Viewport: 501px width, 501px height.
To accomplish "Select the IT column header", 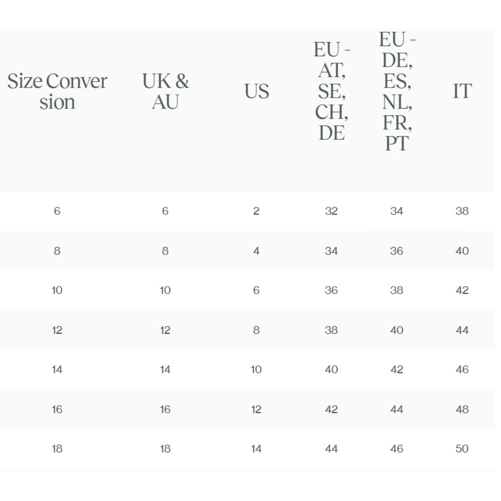I will 462,91.
